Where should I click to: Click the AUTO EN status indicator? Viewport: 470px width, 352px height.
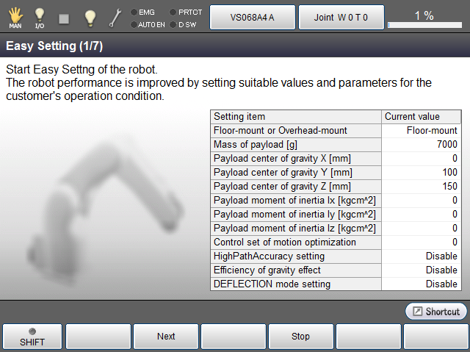pos(145,24)
